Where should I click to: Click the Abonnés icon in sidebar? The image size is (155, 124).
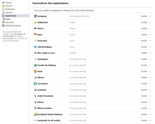click(3, 13)
